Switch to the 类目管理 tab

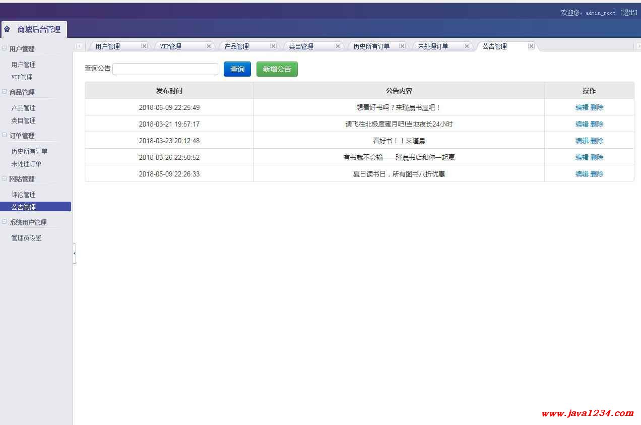(301, 46)
